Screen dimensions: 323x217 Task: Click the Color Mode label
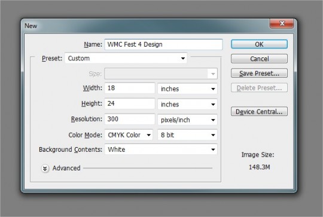click(86, 135)
